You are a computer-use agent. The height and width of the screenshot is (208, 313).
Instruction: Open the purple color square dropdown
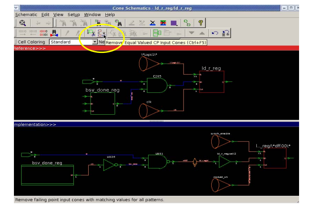(174, 23)
